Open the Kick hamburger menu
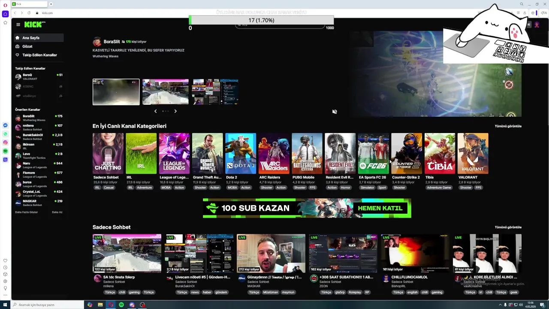This screenshot has height=309, width=549. (x=18, y=24)
